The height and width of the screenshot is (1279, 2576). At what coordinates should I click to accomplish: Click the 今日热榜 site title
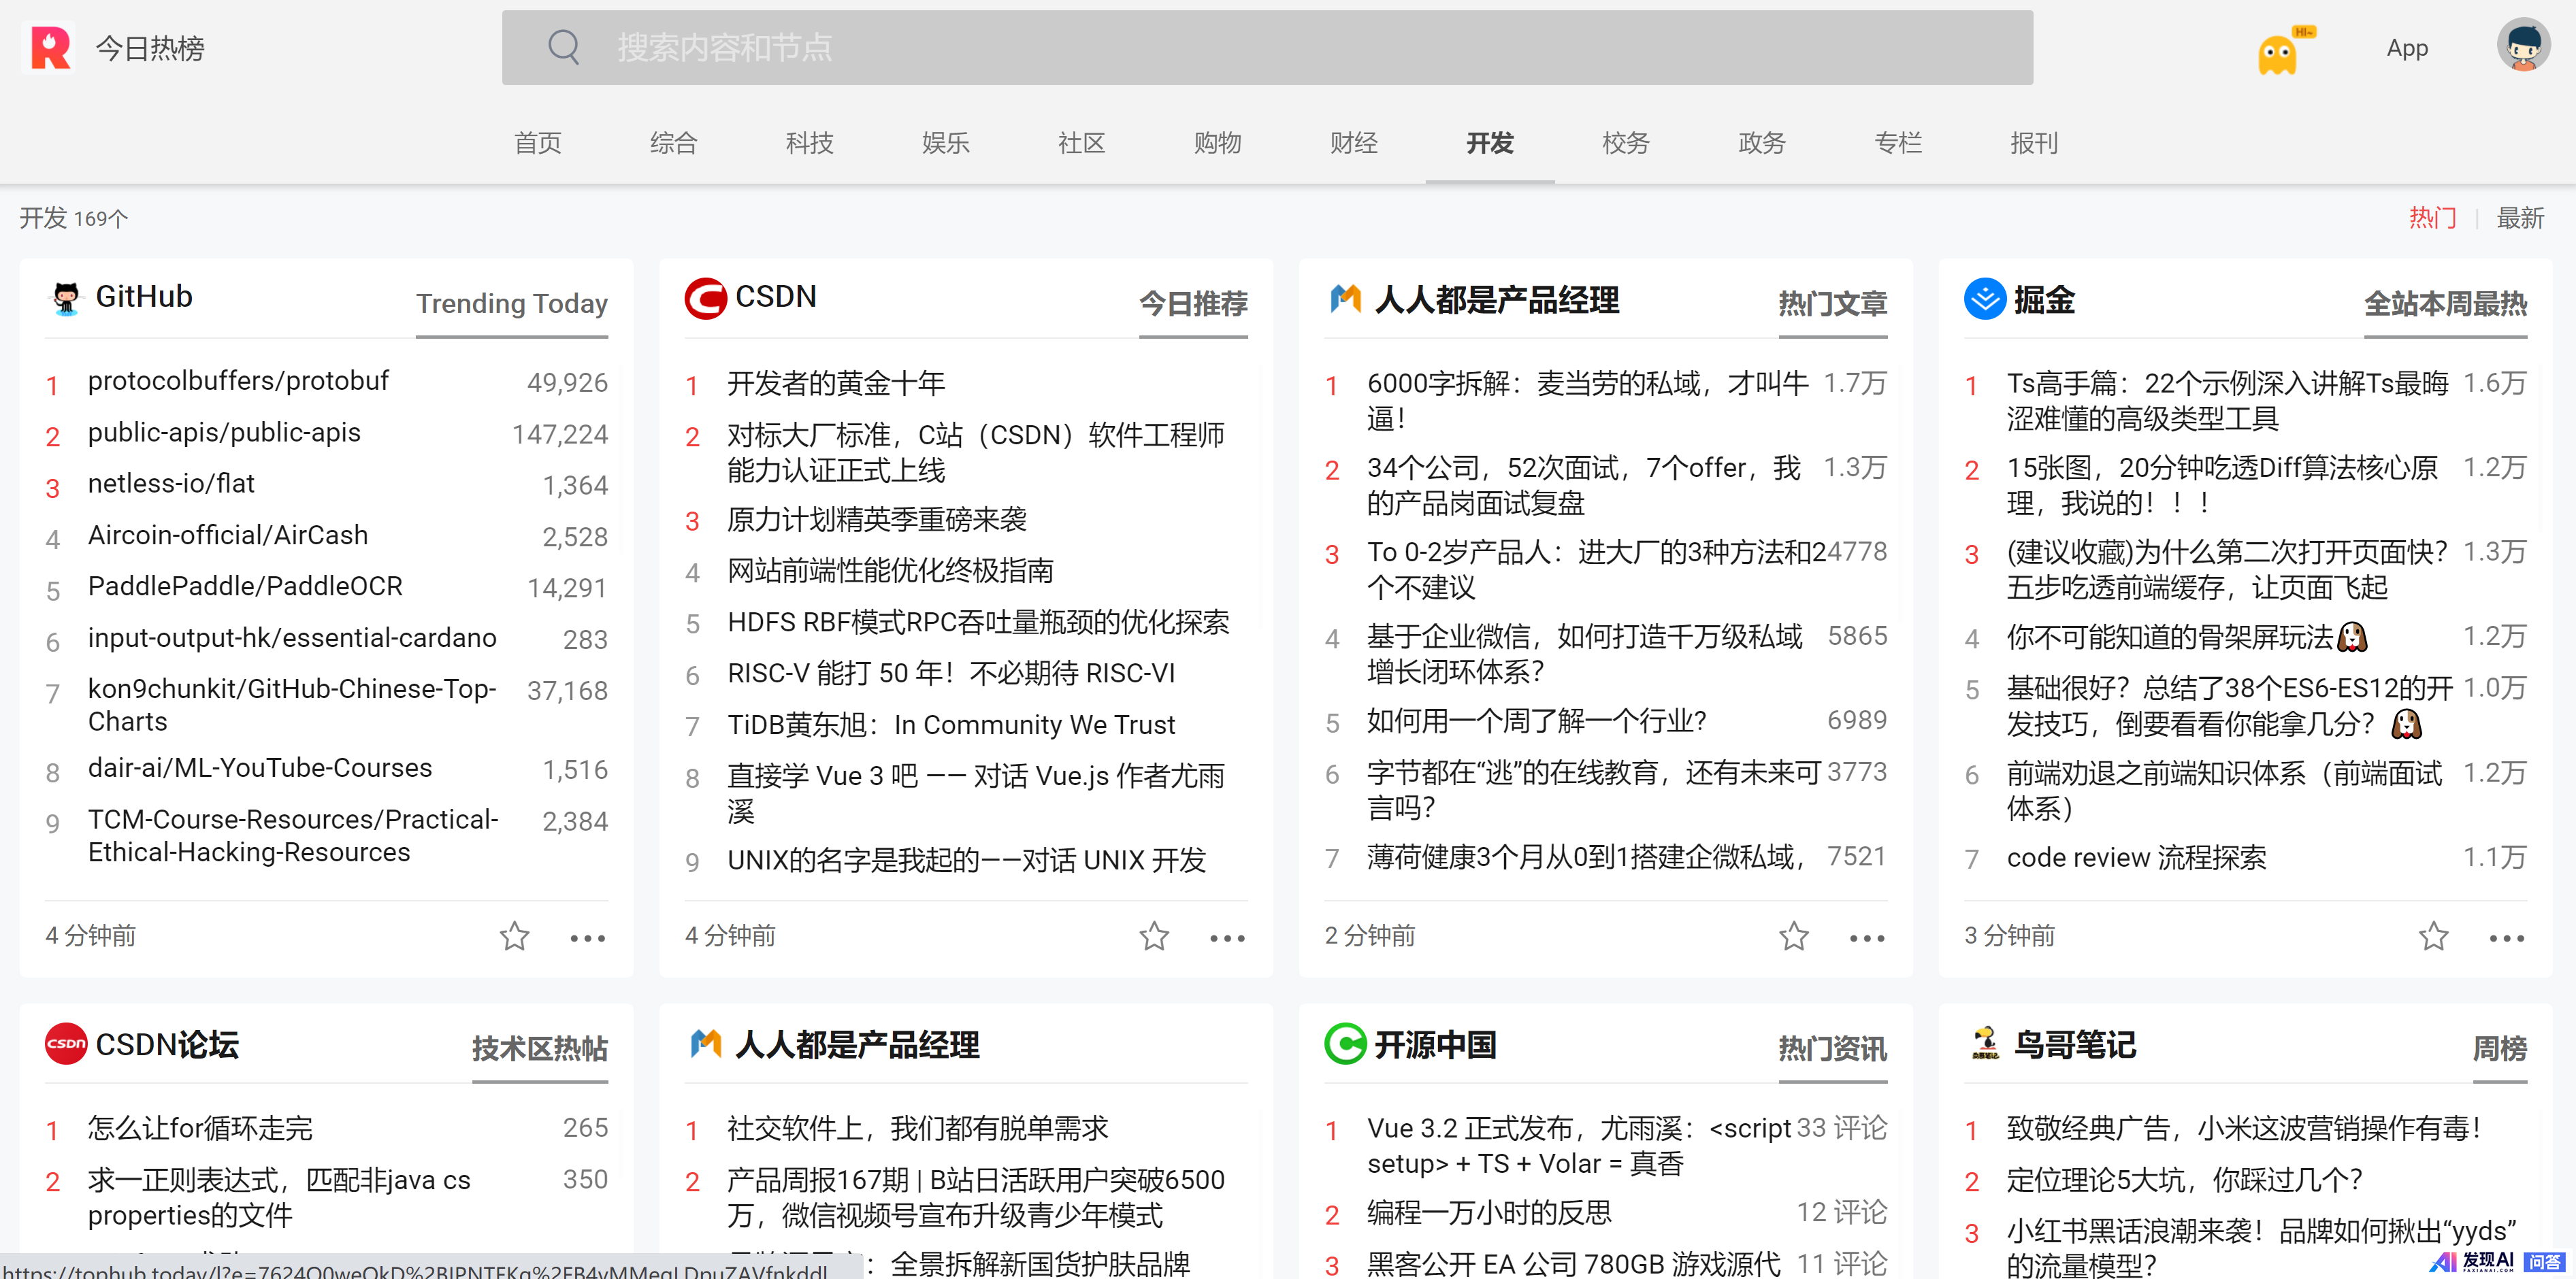(150, 48)
